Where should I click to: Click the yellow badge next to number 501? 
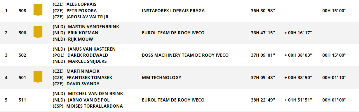pos(38,77)
